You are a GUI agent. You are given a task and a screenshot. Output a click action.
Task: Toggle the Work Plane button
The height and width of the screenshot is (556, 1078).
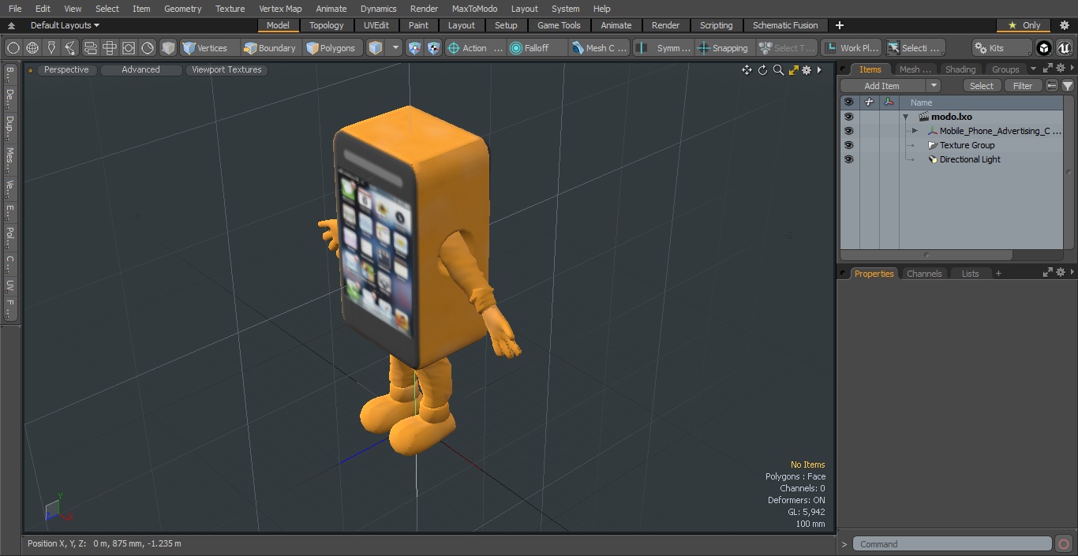pos(851,48)
